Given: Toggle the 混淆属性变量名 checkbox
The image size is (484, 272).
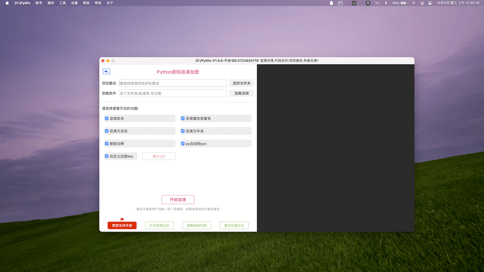Looking at the screenshot, I should coord(183,118).
